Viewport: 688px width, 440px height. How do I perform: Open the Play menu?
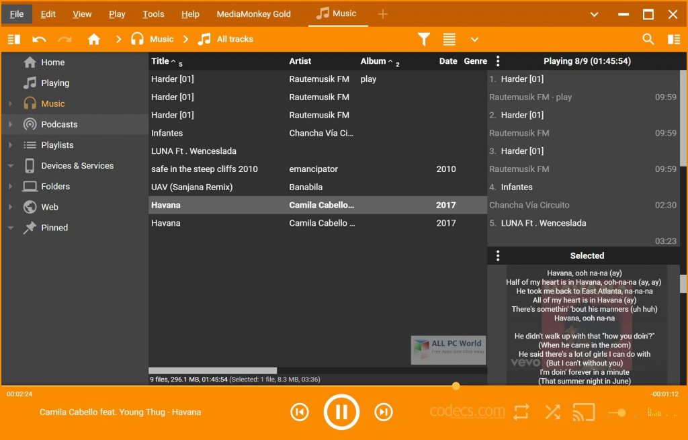coord(117,14)
